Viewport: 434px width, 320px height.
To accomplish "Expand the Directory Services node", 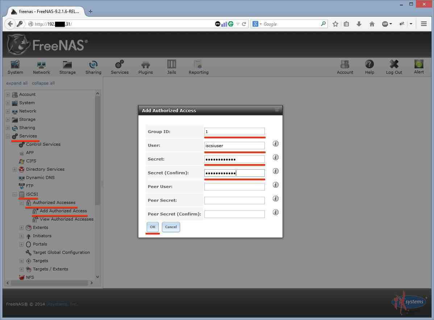I will (x=14, y=169).
